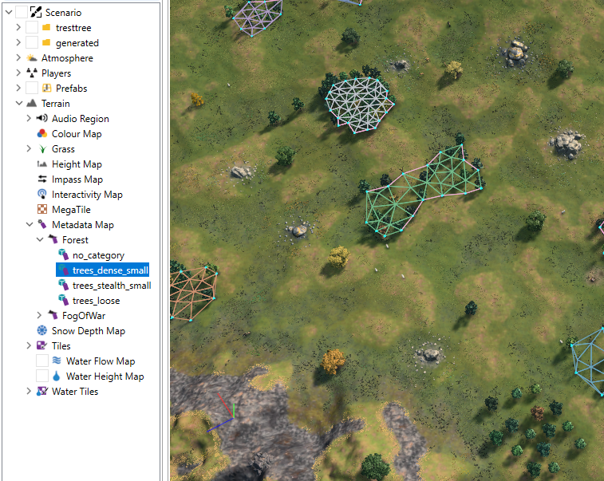
Task: Click the Terrain mountain icon
Action: tap(32, 103)
